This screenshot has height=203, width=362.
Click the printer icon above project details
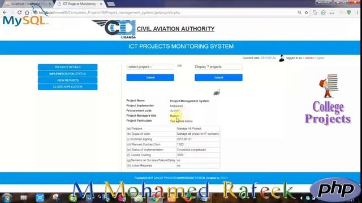point(217,92)
